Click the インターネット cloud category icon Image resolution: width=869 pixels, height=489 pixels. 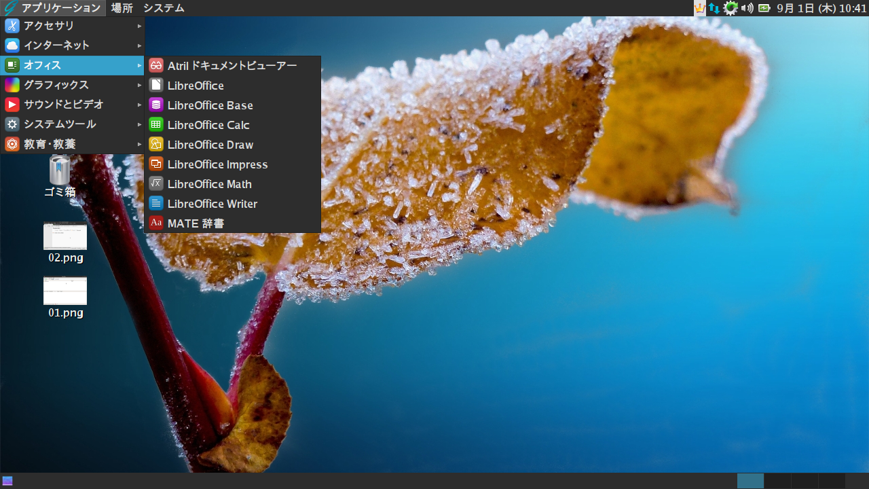[x=12, y=46]
